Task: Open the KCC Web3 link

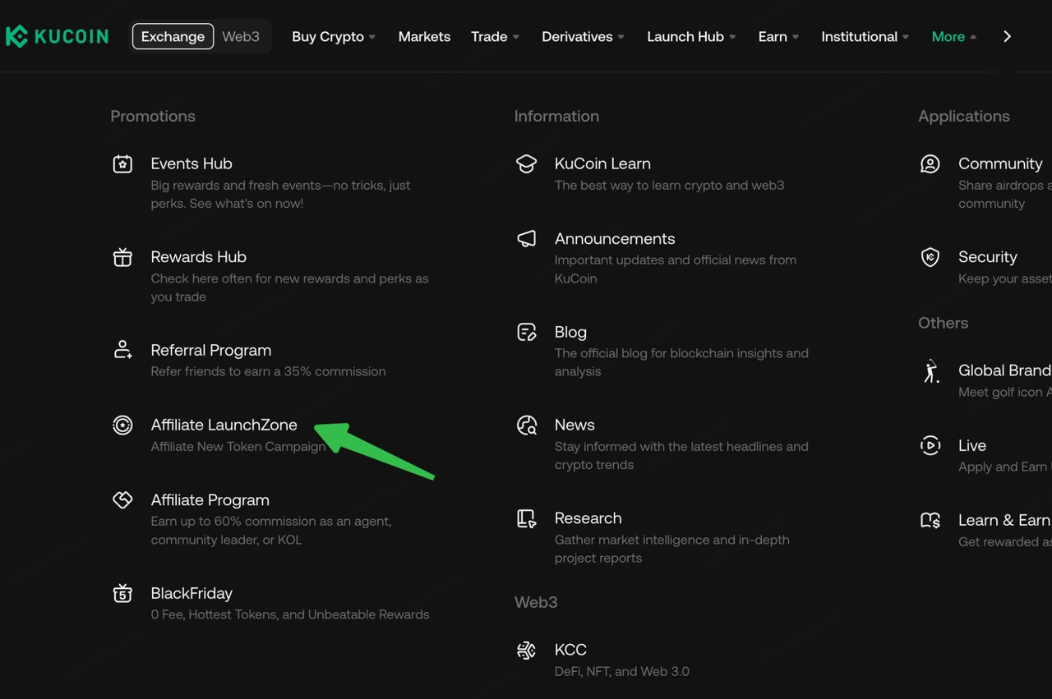Action: pos(570,650)
